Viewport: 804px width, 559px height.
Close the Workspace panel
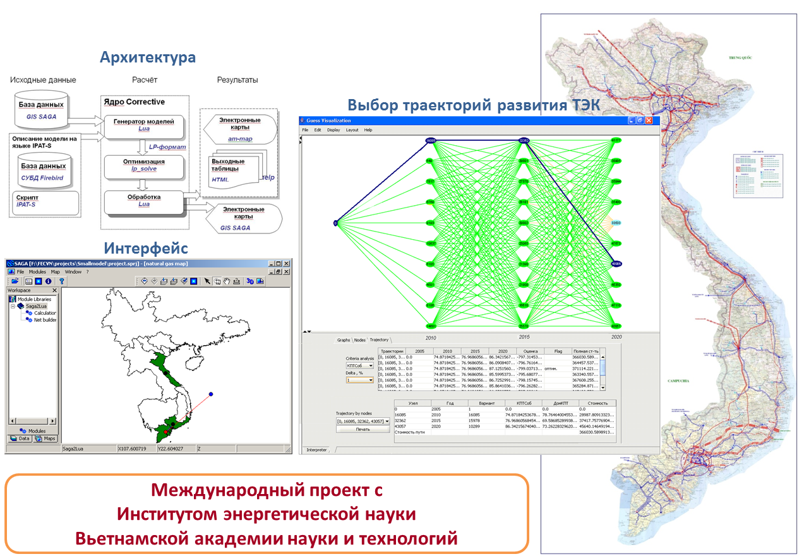click(x=54, y=290)
